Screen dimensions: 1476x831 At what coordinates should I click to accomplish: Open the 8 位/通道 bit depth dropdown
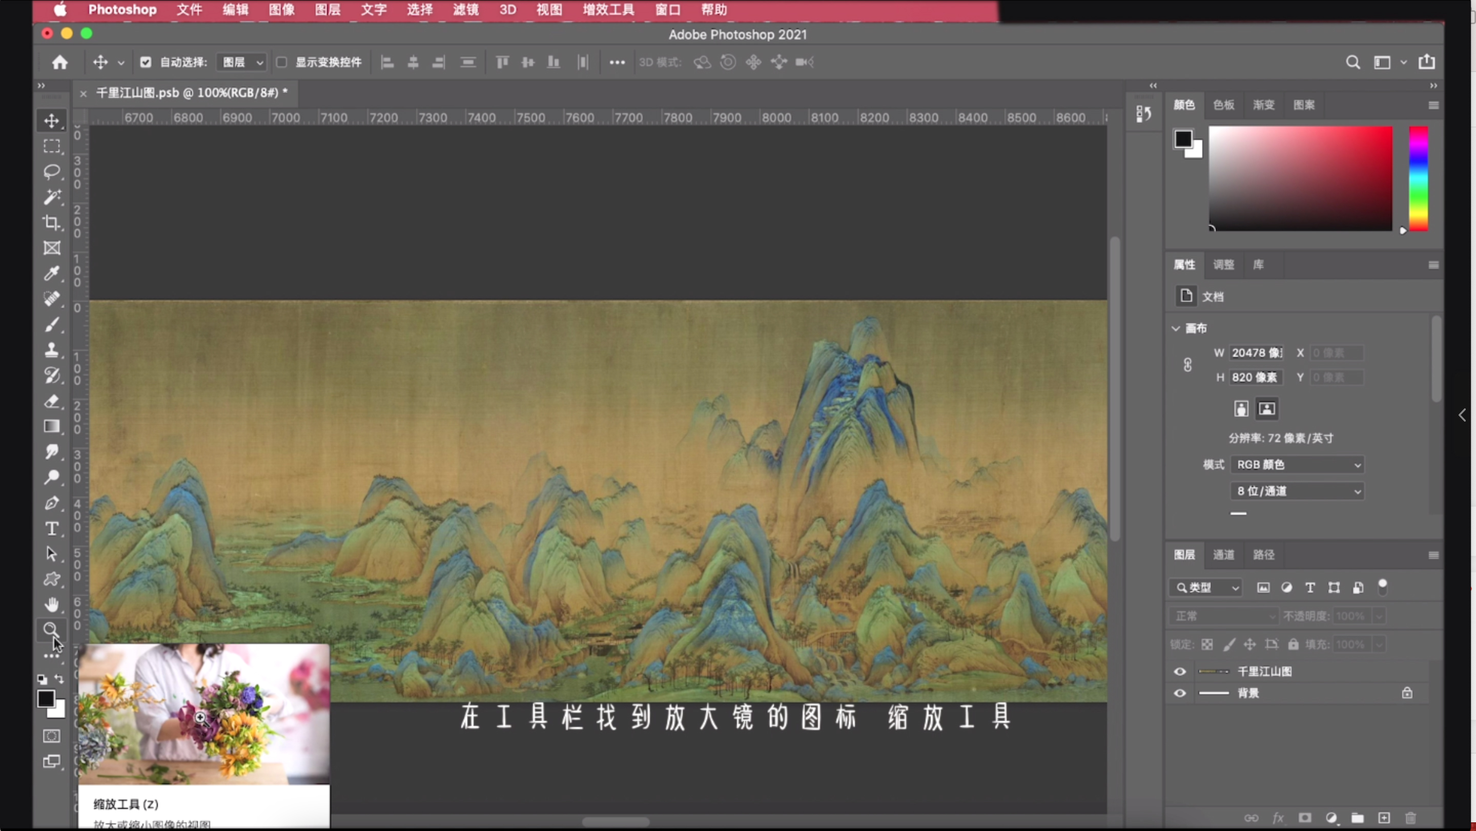pos(1297,491)
